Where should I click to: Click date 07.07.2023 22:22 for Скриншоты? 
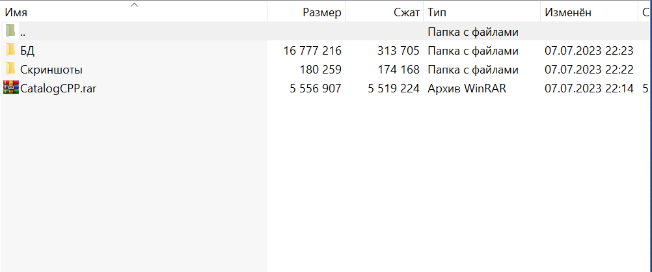tap(589, 69)
